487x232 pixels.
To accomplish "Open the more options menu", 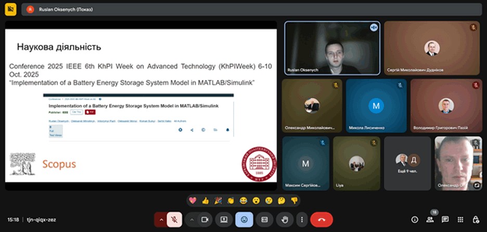I will coord(302,220).
